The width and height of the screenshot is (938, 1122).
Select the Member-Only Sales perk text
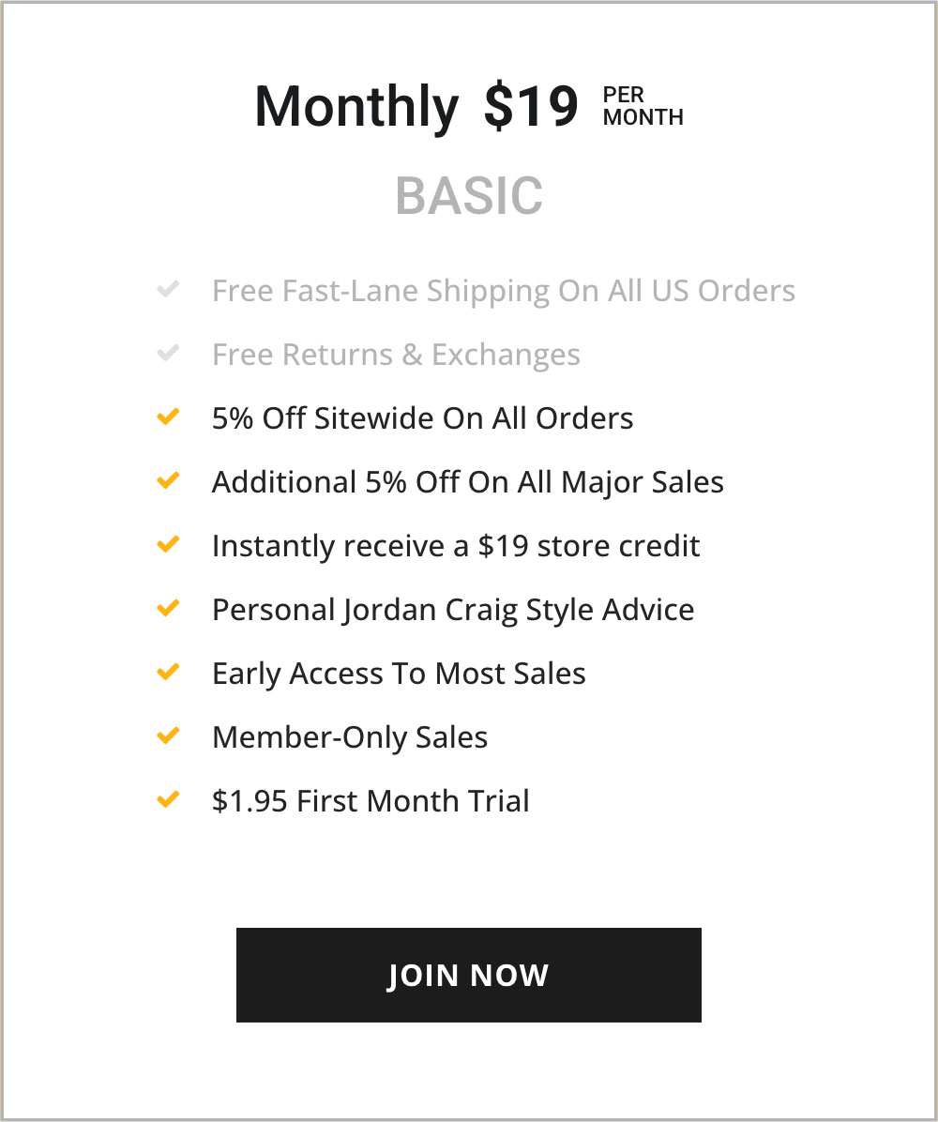click(349, 736)
